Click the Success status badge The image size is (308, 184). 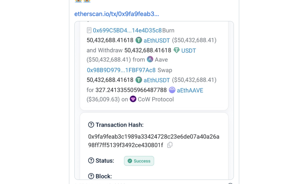(x=139, y=161)
